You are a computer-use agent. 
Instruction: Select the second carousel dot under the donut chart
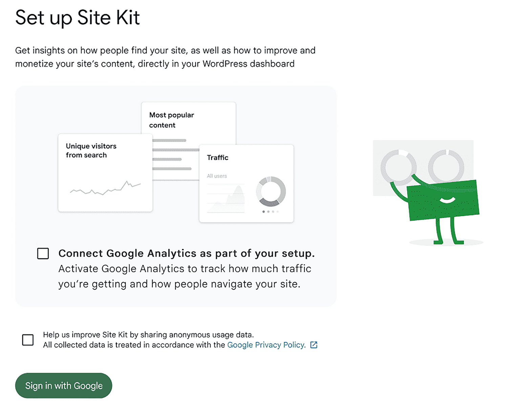[268, 211]
